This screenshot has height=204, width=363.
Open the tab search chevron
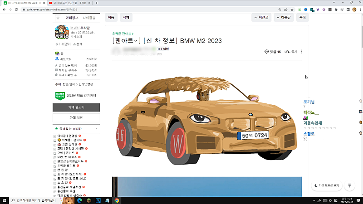click(x=334, y=3)
